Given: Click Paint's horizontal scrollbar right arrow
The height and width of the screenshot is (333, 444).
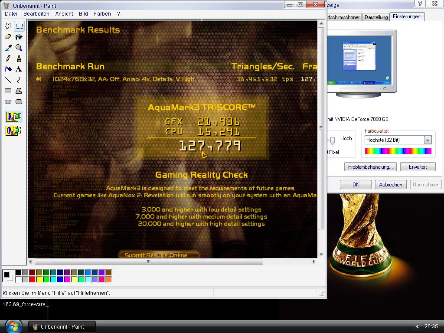Looking at the screenshot, I should point(313,261).
